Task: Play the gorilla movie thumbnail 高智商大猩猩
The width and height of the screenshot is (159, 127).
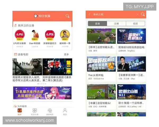Action: pyautogui.click(x=27, y=67)
